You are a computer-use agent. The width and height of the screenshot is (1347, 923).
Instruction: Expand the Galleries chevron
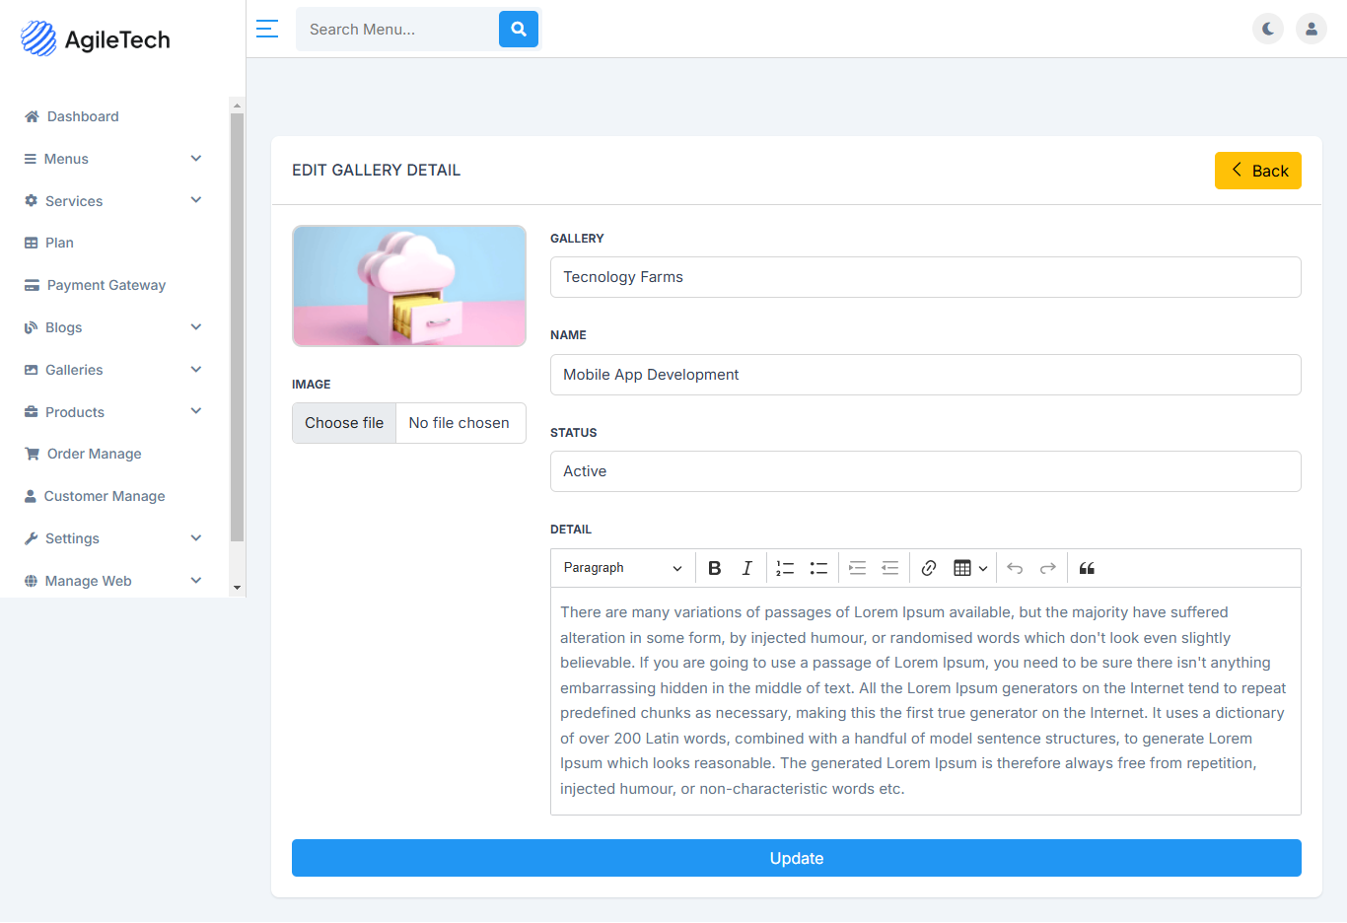point(196,369)
